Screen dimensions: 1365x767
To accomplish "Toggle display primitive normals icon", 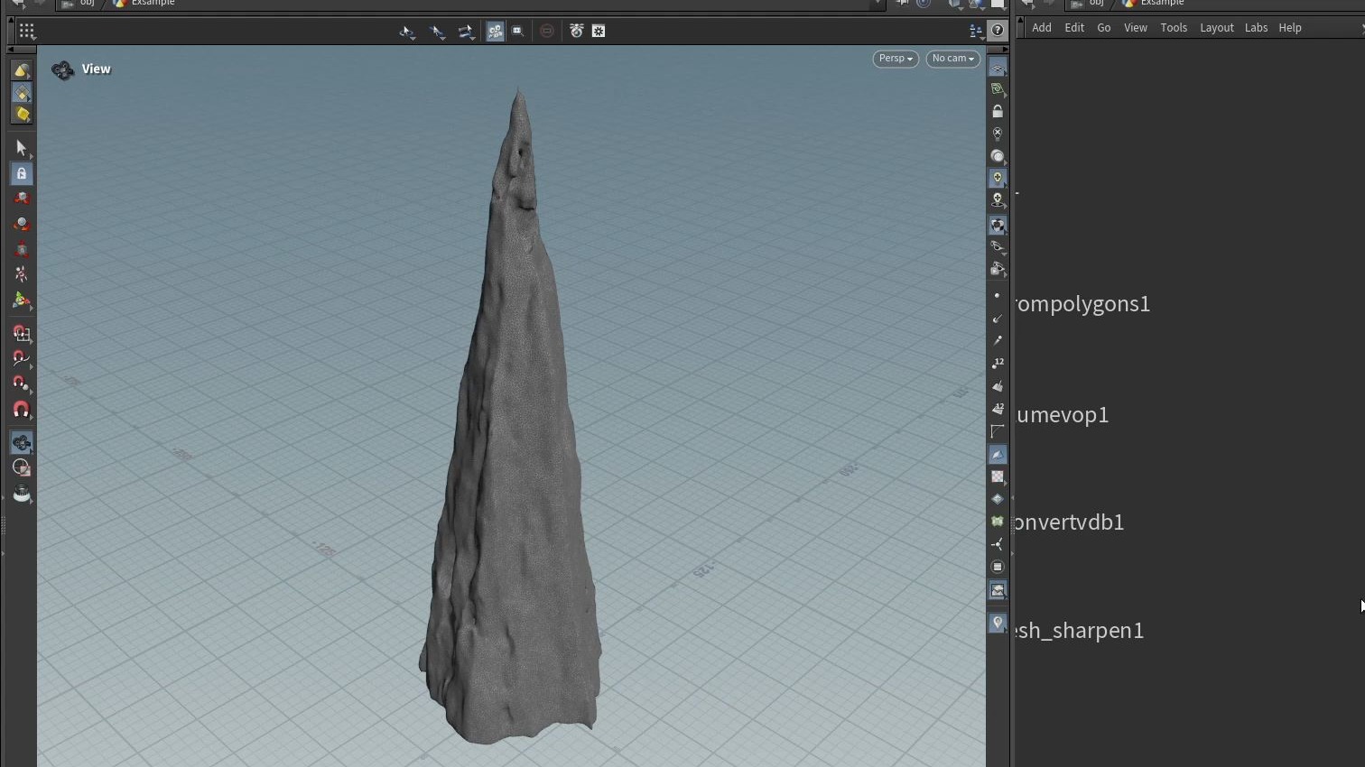I will [x=997, y=386].
